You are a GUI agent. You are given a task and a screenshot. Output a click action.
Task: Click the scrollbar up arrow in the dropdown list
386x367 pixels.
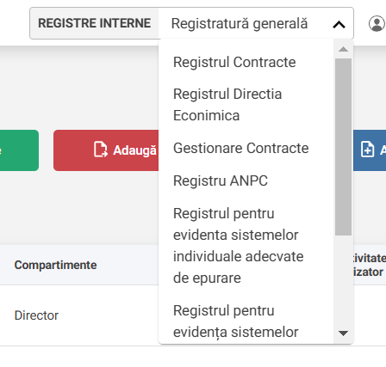pyautogui.click(x=343, y=49)
